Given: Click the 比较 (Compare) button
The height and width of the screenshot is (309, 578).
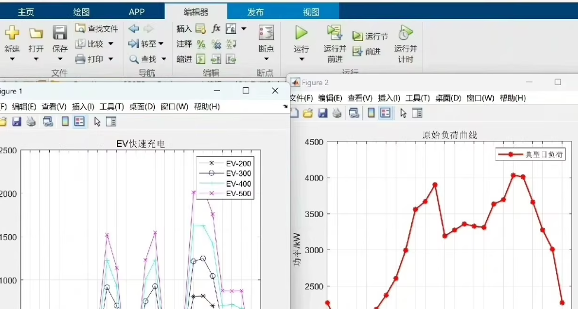Looking at the screenshot, I should (90, 43).
